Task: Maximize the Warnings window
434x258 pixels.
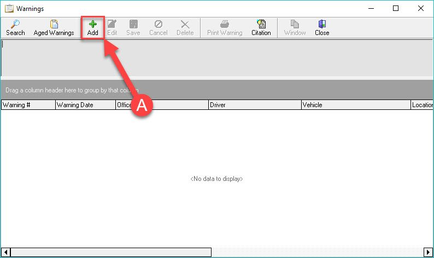Action: [x=395, y=8]
